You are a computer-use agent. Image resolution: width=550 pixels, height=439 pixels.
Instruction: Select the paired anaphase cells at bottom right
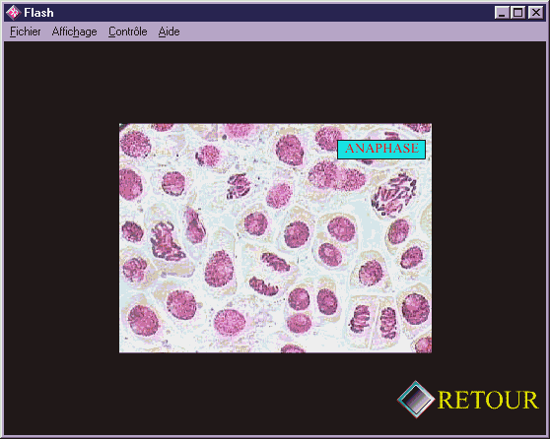[374, 321]
